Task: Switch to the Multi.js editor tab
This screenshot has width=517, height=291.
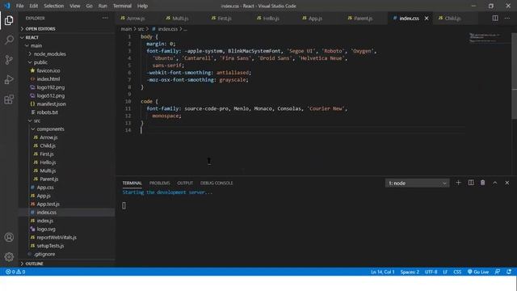Action: tap(183, 18)
